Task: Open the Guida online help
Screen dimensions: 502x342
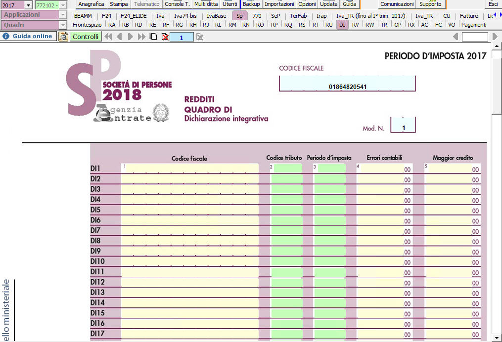Action: click(x=29, y=36)
